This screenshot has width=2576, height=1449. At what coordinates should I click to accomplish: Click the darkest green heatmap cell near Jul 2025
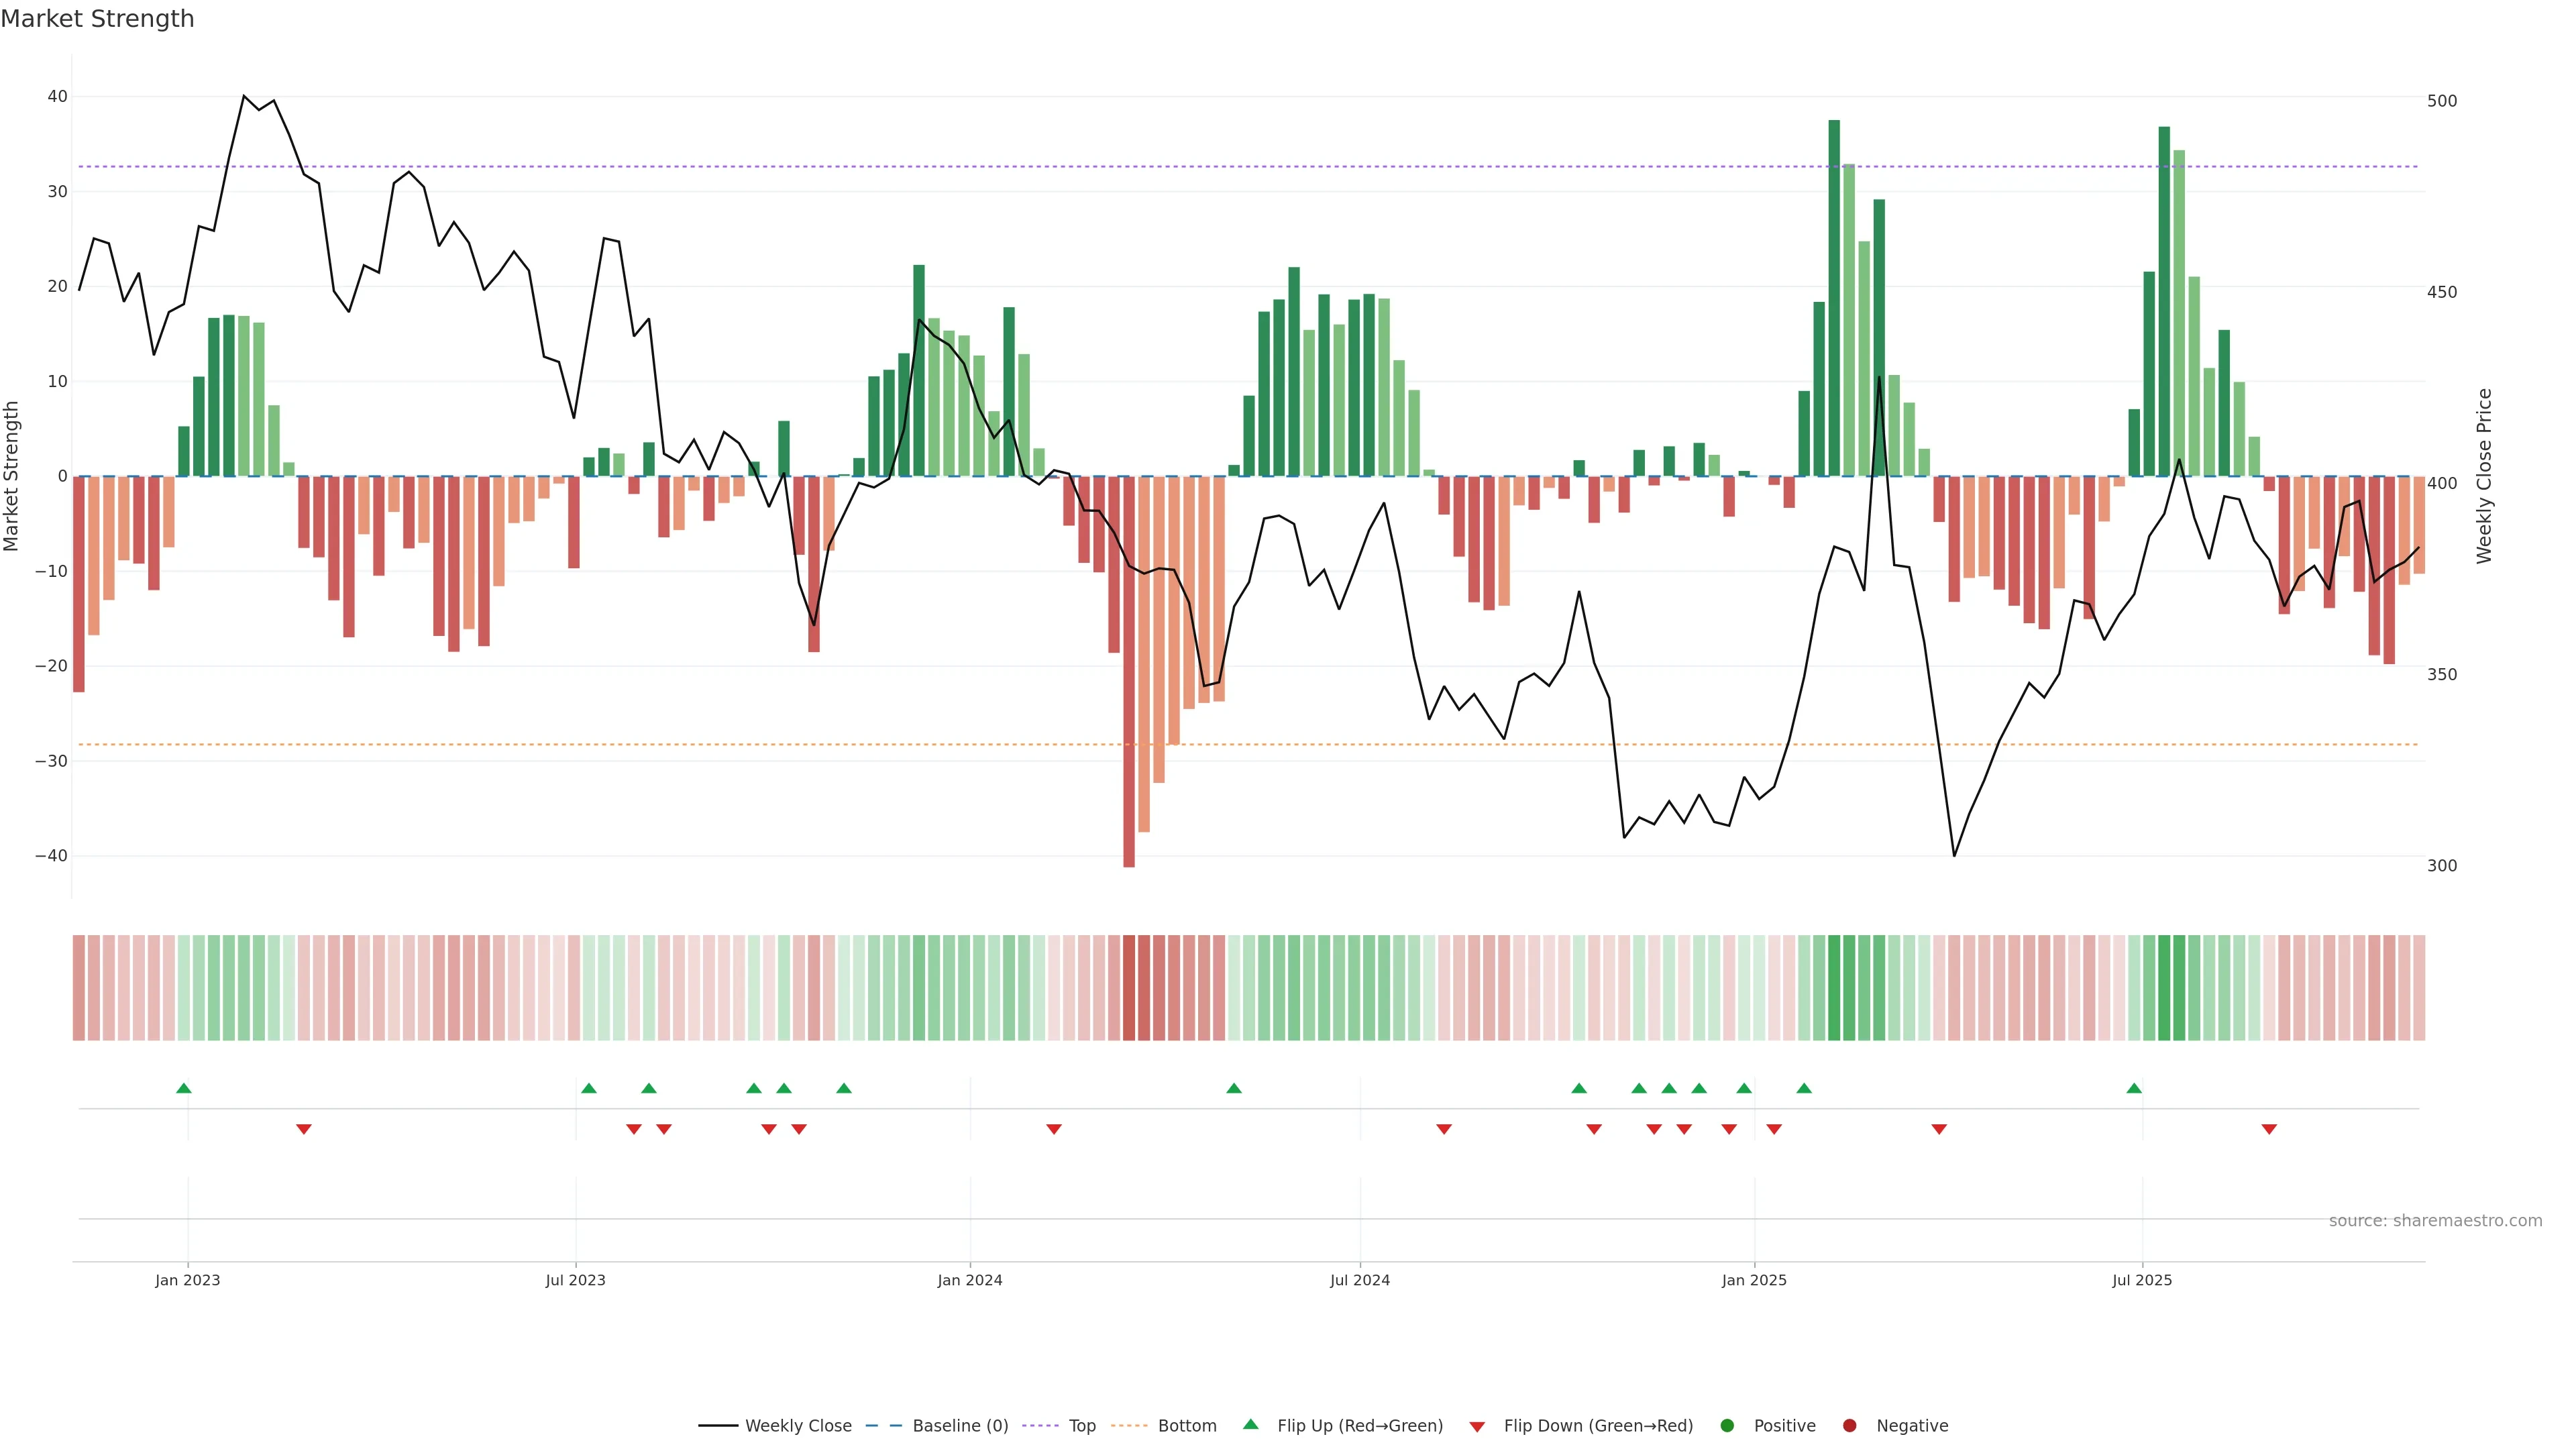click(x=2164, y=987)
